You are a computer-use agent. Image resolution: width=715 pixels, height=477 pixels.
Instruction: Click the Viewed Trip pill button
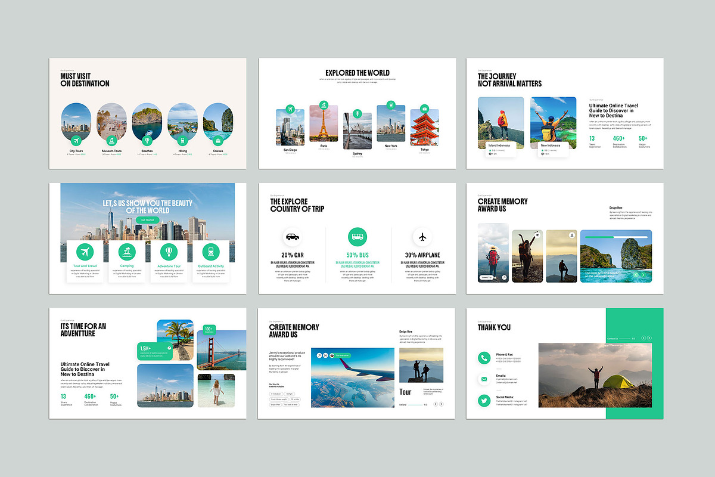point(486,277)
